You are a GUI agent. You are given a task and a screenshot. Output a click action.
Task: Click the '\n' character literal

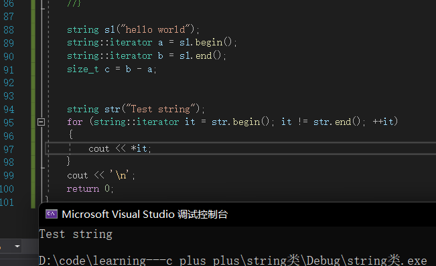[x=120, y=175]
